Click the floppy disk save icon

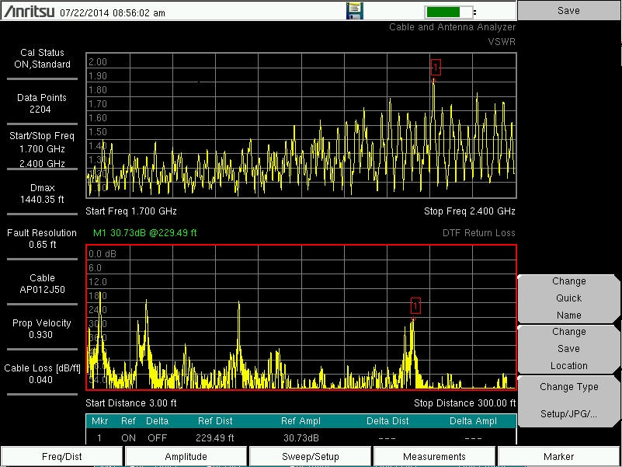(x=354, y=11)
